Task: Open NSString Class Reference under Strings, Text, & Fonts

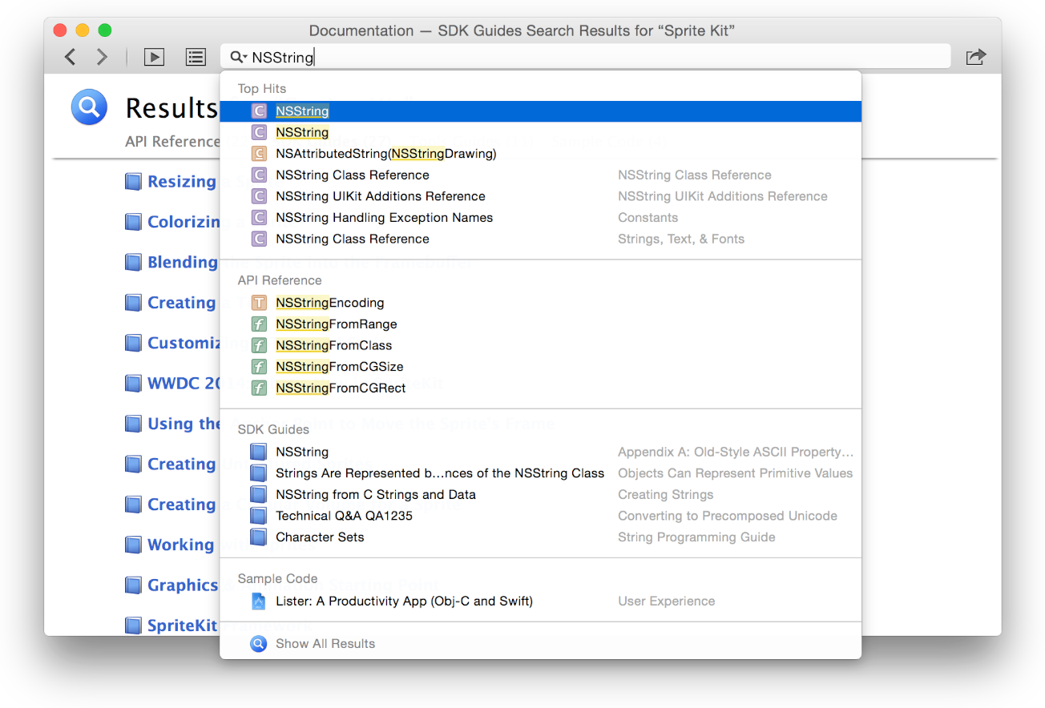Action: (x=540, y=239)
